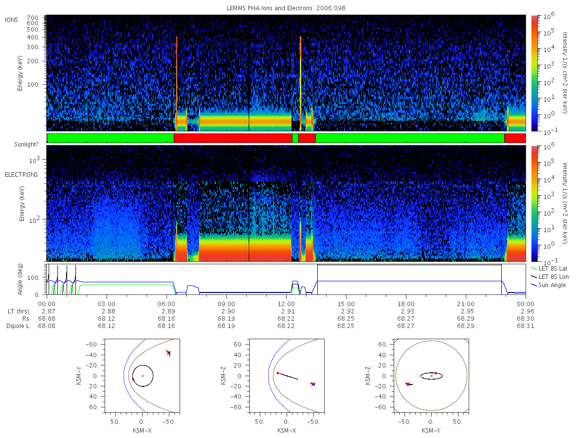
Task: Click the Dipole L row value '68.25'
Action: pyautogui.click(x=346, y=326)
